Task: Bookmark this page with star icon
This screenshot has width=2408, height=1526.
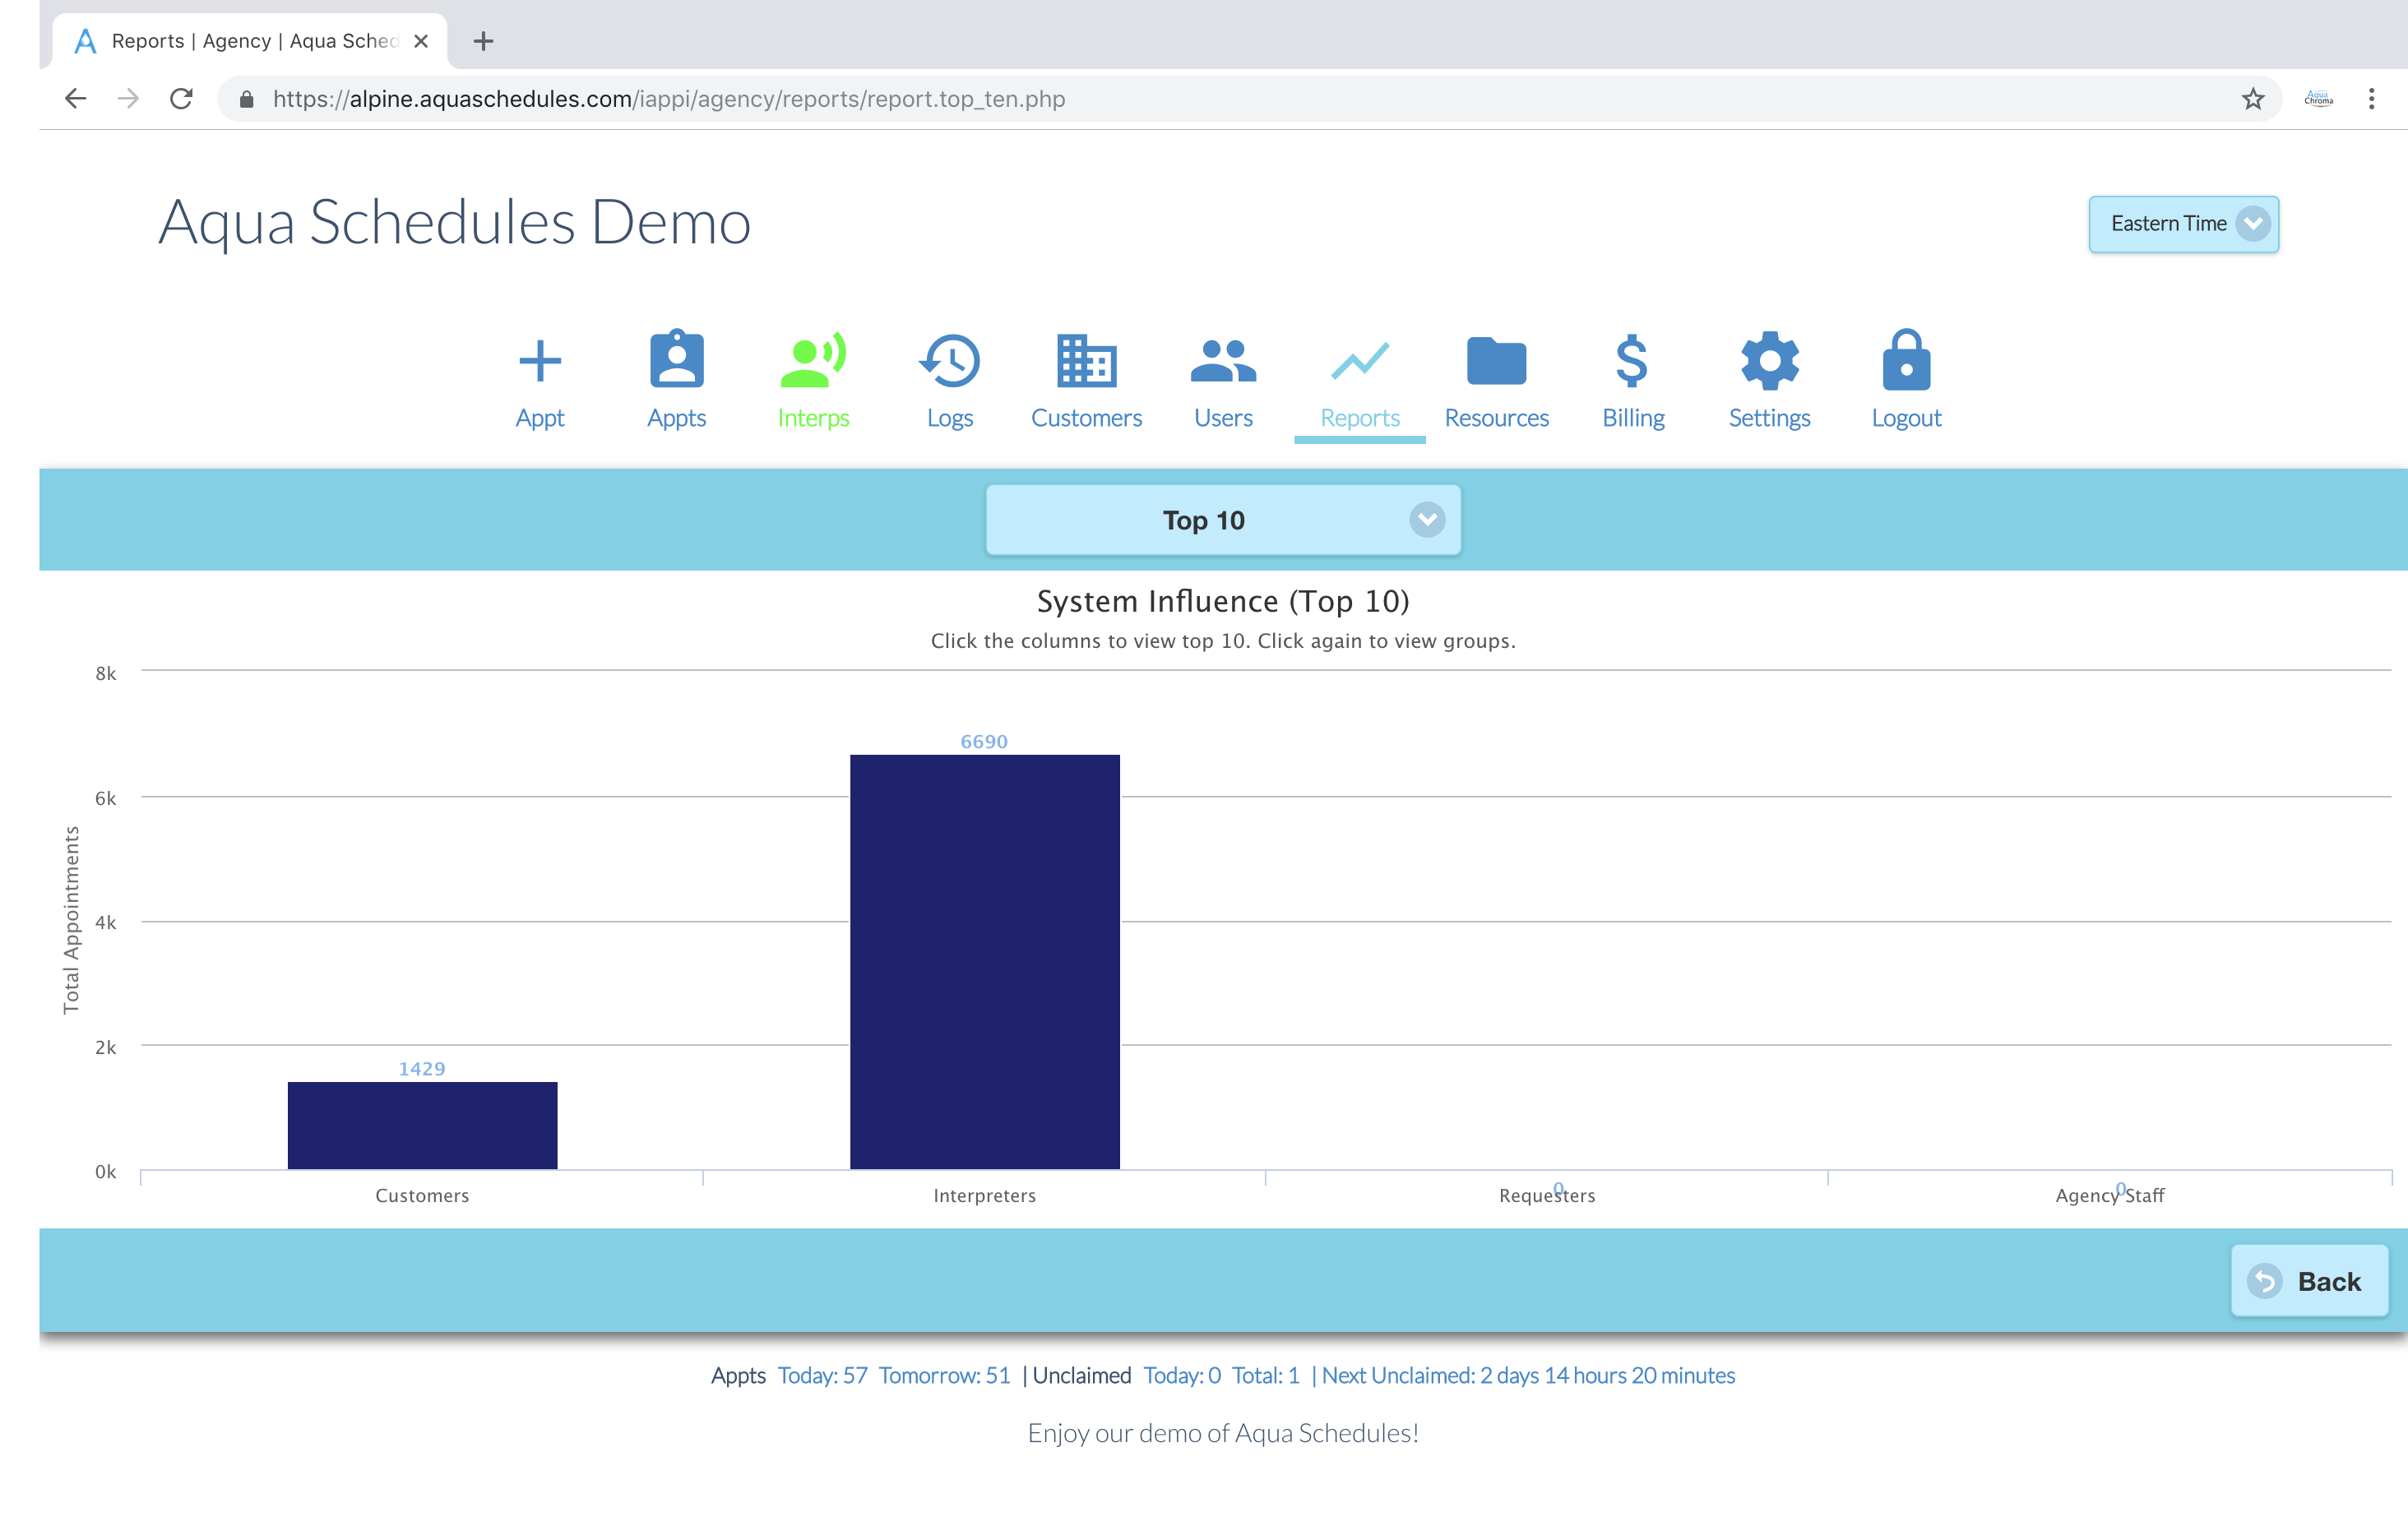Action: [2252, 99]
